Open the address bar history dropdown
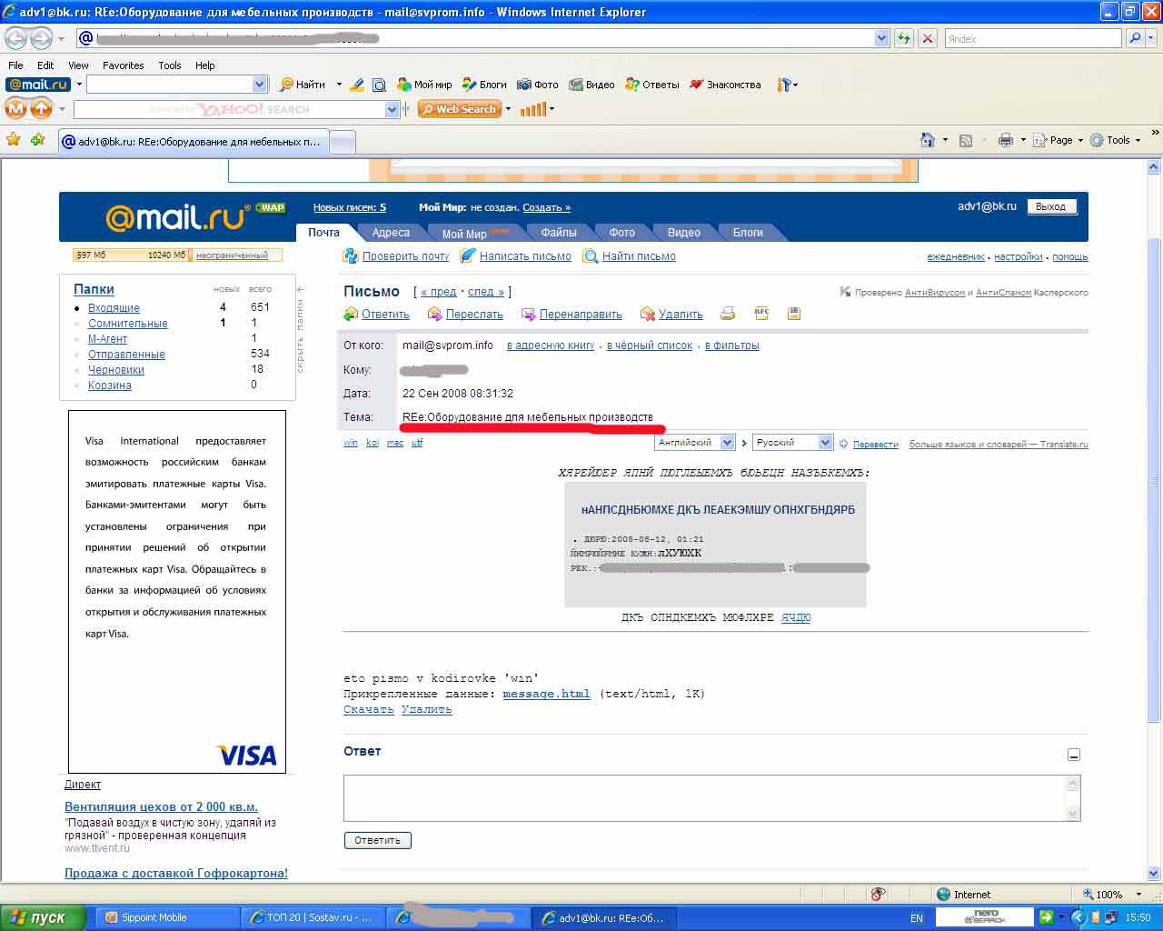Image resolution: width=1163 pixels, height=931 pixels. coord(881,38)
